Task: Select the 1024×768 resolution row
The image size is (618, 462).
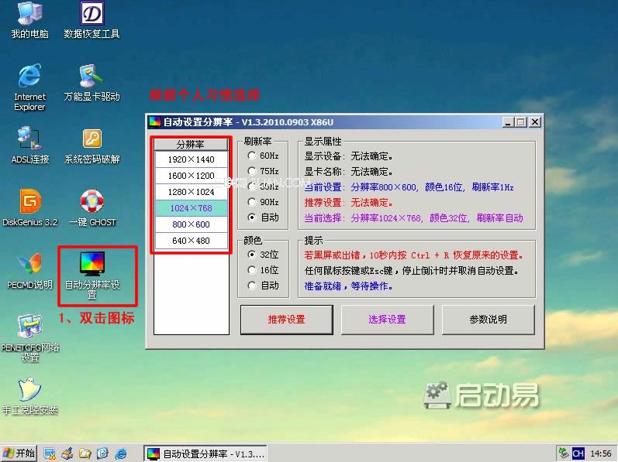Action: coord(192,208)
